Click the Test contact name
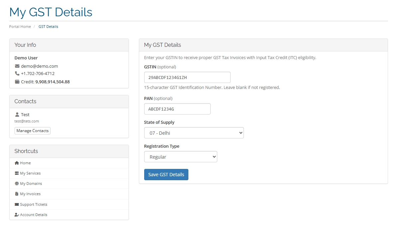 coord(25,114)
